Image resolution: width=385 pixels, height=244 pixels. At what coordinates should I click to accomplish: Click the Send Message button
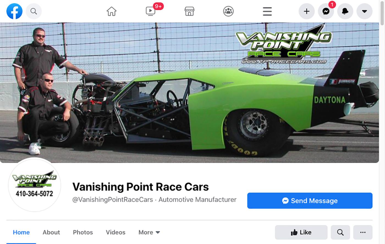tap(310, 201)
